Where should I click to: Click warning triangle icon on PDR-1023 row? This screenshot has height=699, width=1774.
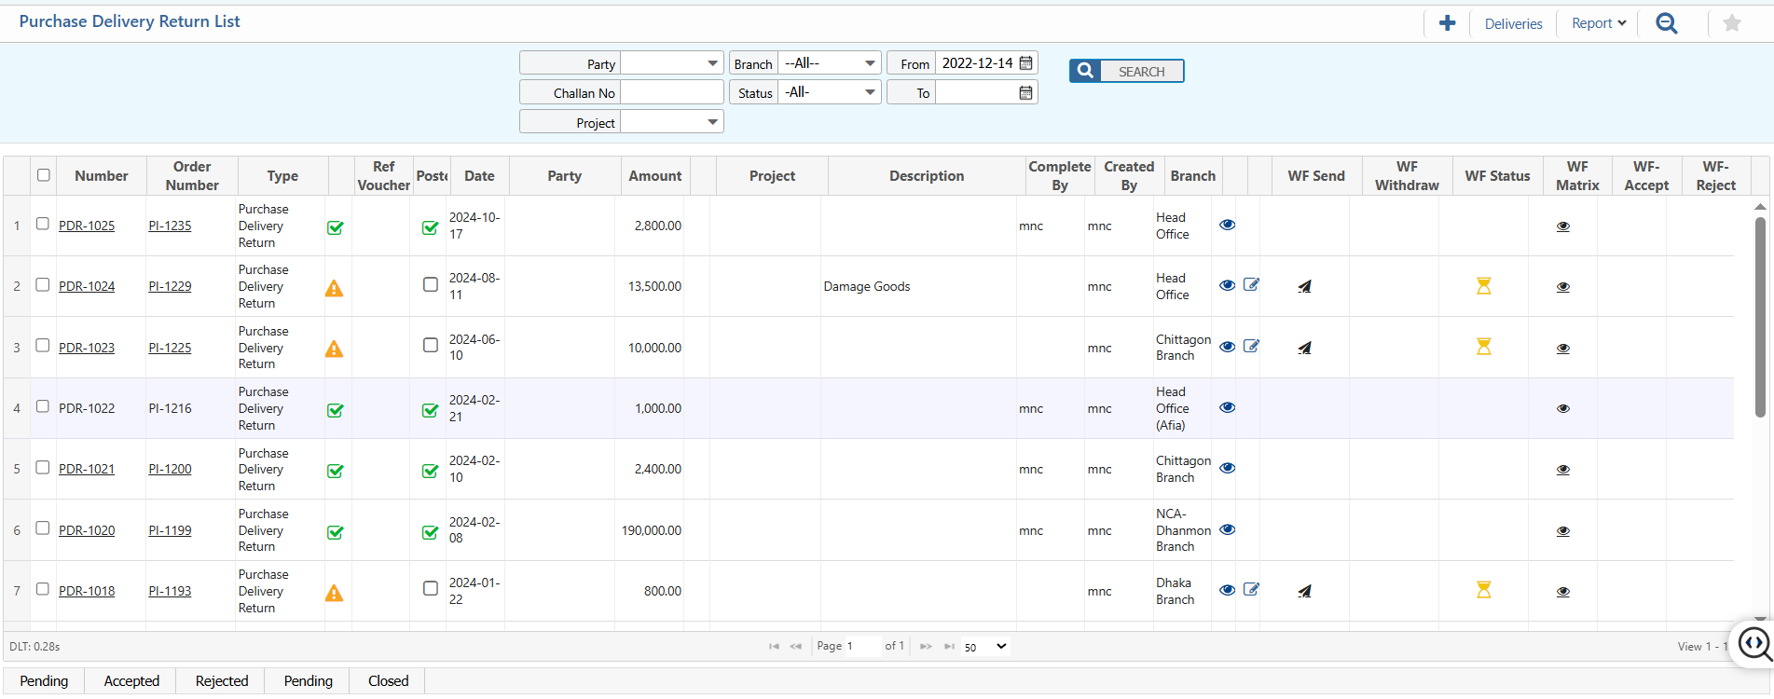[x=334, y=349]
